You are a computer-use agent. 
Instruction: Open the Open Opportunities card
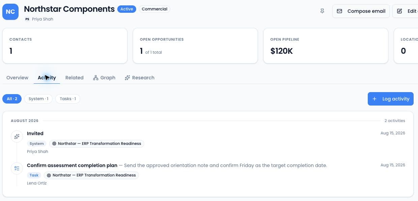pyautogui.click(x=195, y=46)
